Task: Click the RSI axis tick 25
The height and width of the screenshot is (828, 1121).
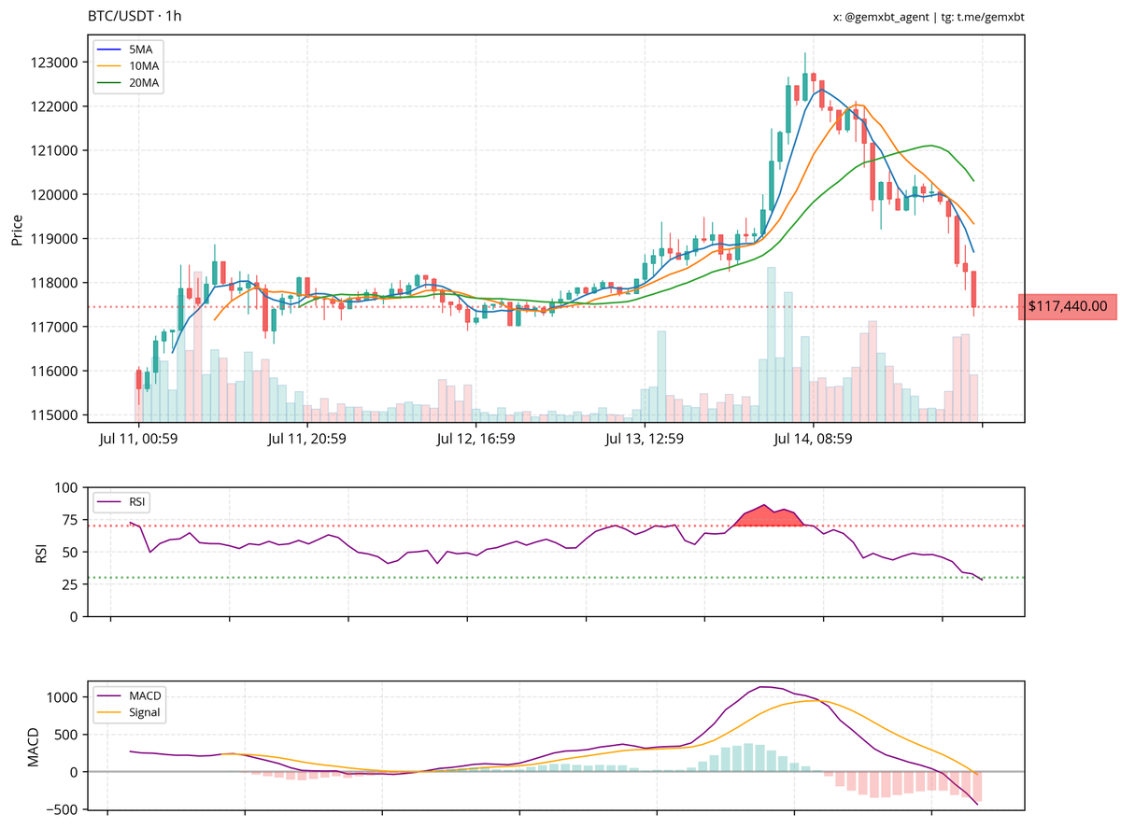Action: tap(72, 584)
